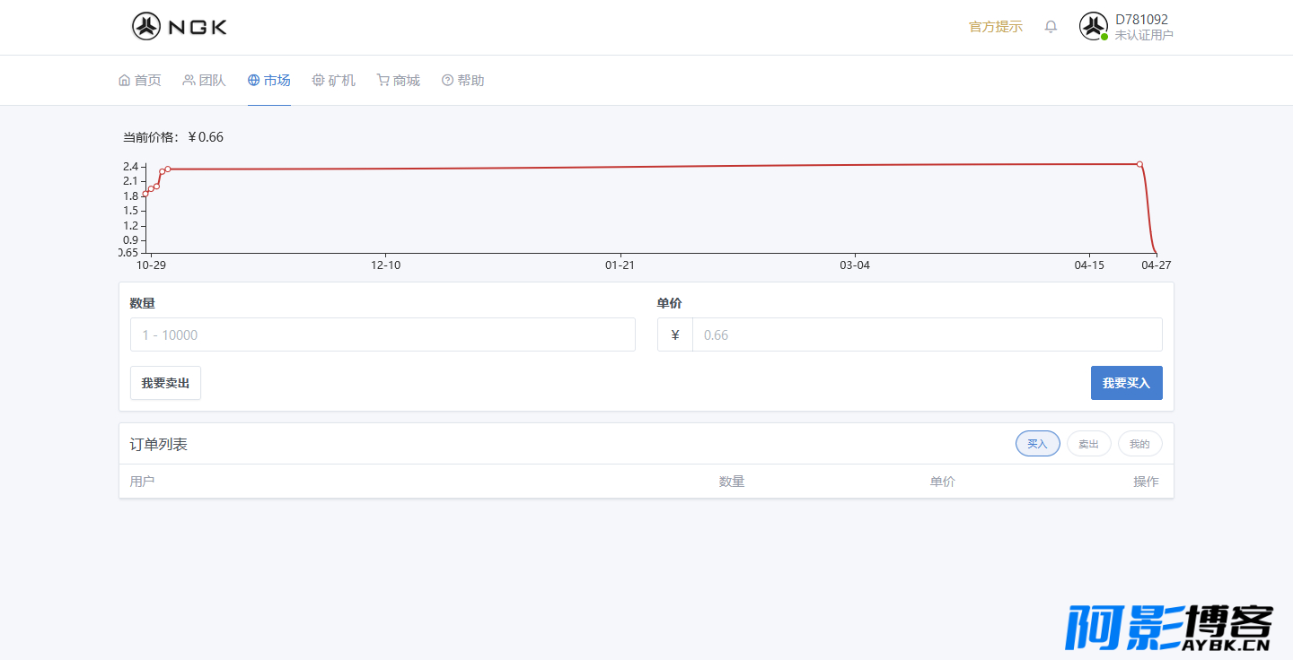Click the question icon beside 帮助

pyautogui.click(x=447, y=81)
